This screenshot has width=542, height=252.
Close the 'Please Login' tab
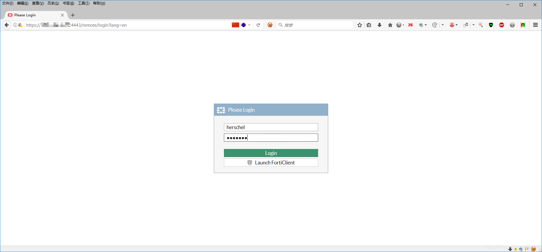click(62, 15)
